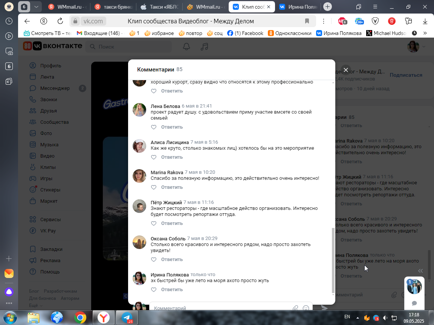
Task: Open Сообщества in sidebar
Action: pos(54,122)
